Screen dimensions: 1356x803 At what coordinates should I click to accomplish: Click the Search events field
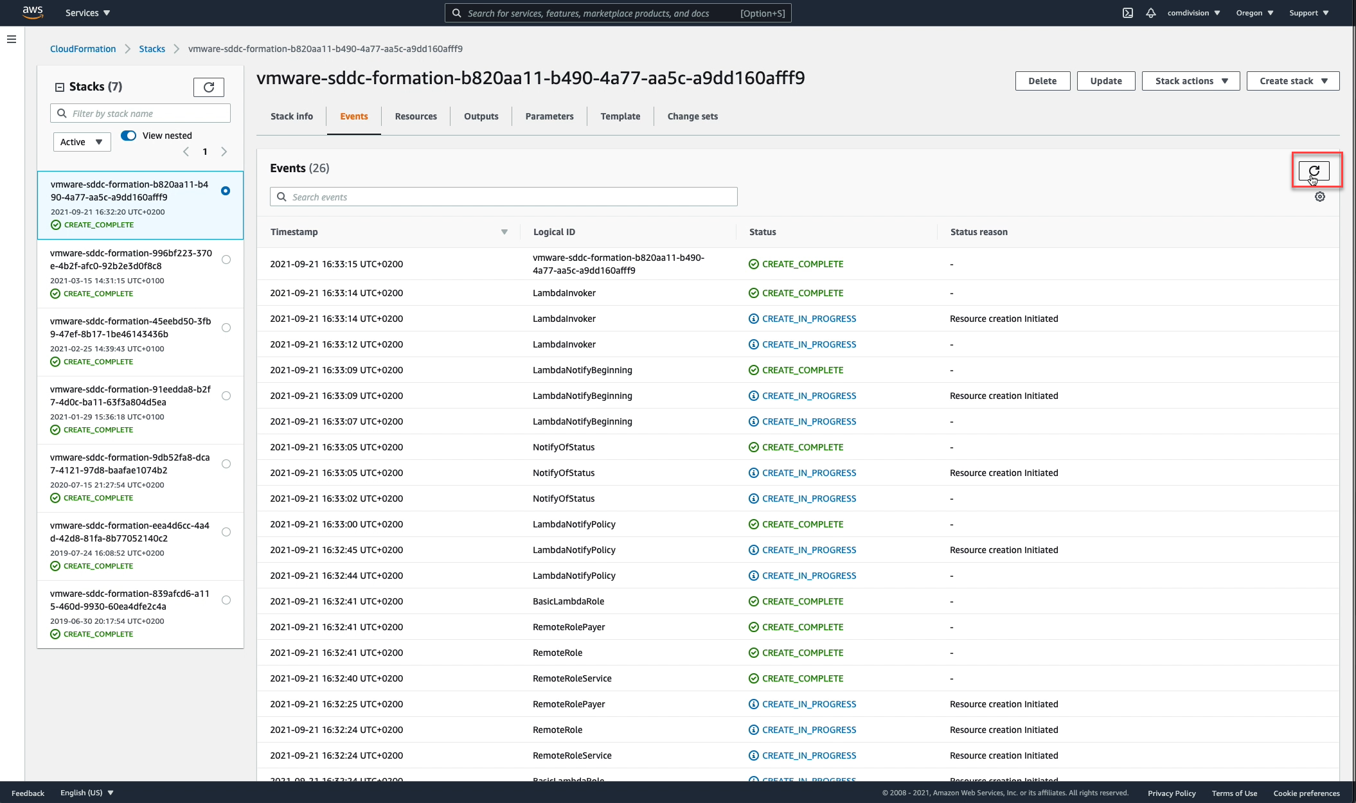pos(503,197)
